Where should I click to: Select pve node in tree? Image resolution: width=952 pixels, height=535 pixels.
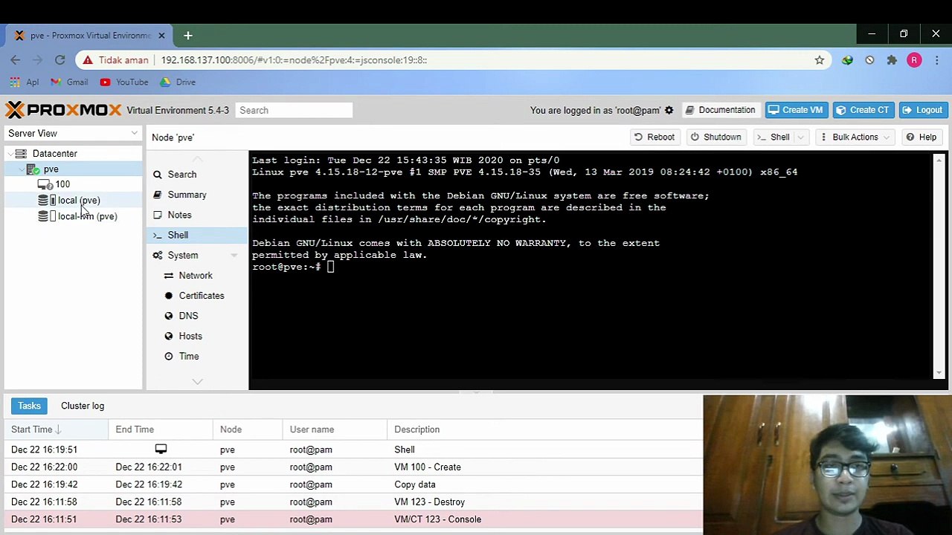[51, 169]
